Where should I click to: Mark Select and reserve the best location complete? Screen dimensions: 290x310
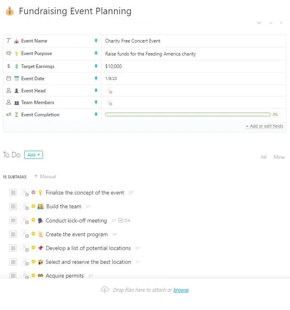pos(13,262)
